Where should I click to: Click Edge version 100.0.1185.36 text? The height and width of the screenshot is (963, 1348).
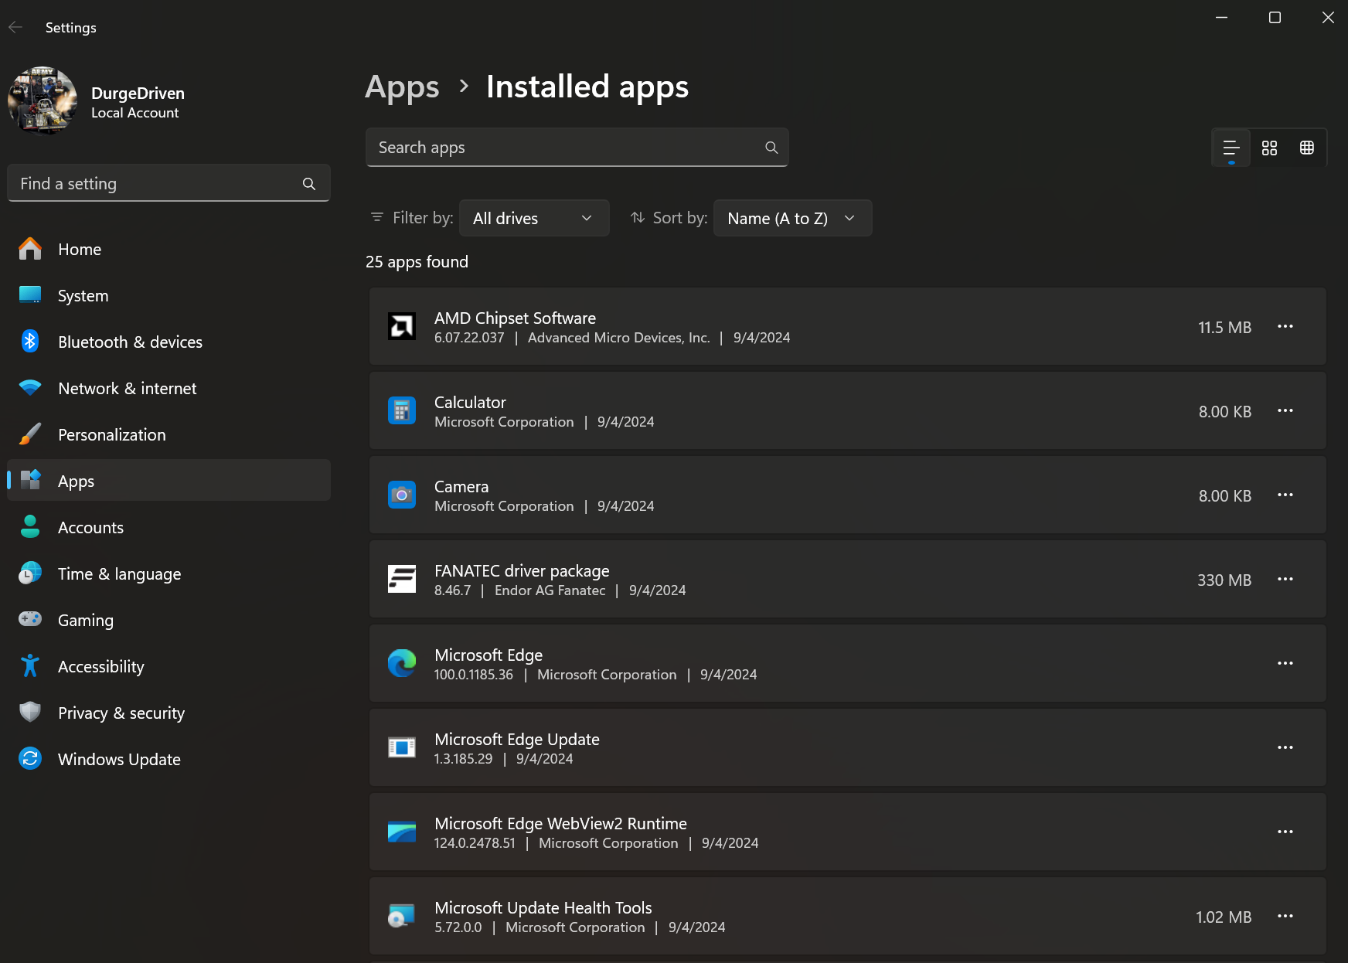coord(474,675)
